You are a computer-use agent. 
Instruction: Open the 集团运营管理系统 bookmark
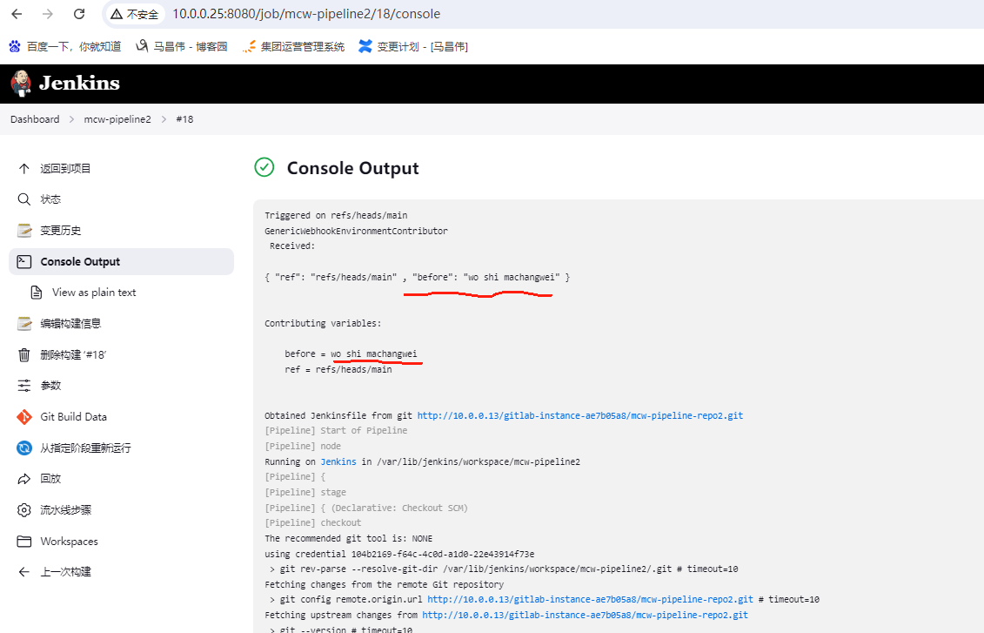click(x=294, y=46)
